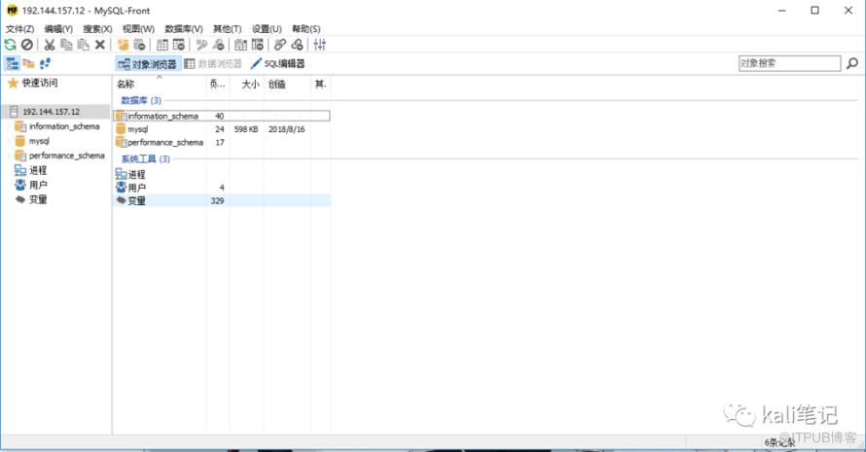Toggle the footsteps SQL history icon

[x=46, y=63]
